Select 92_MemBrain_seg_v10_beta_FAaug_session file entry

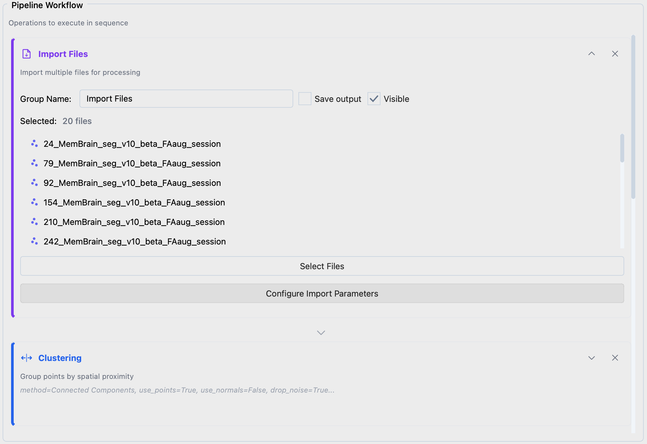click(x=132, y=183)
